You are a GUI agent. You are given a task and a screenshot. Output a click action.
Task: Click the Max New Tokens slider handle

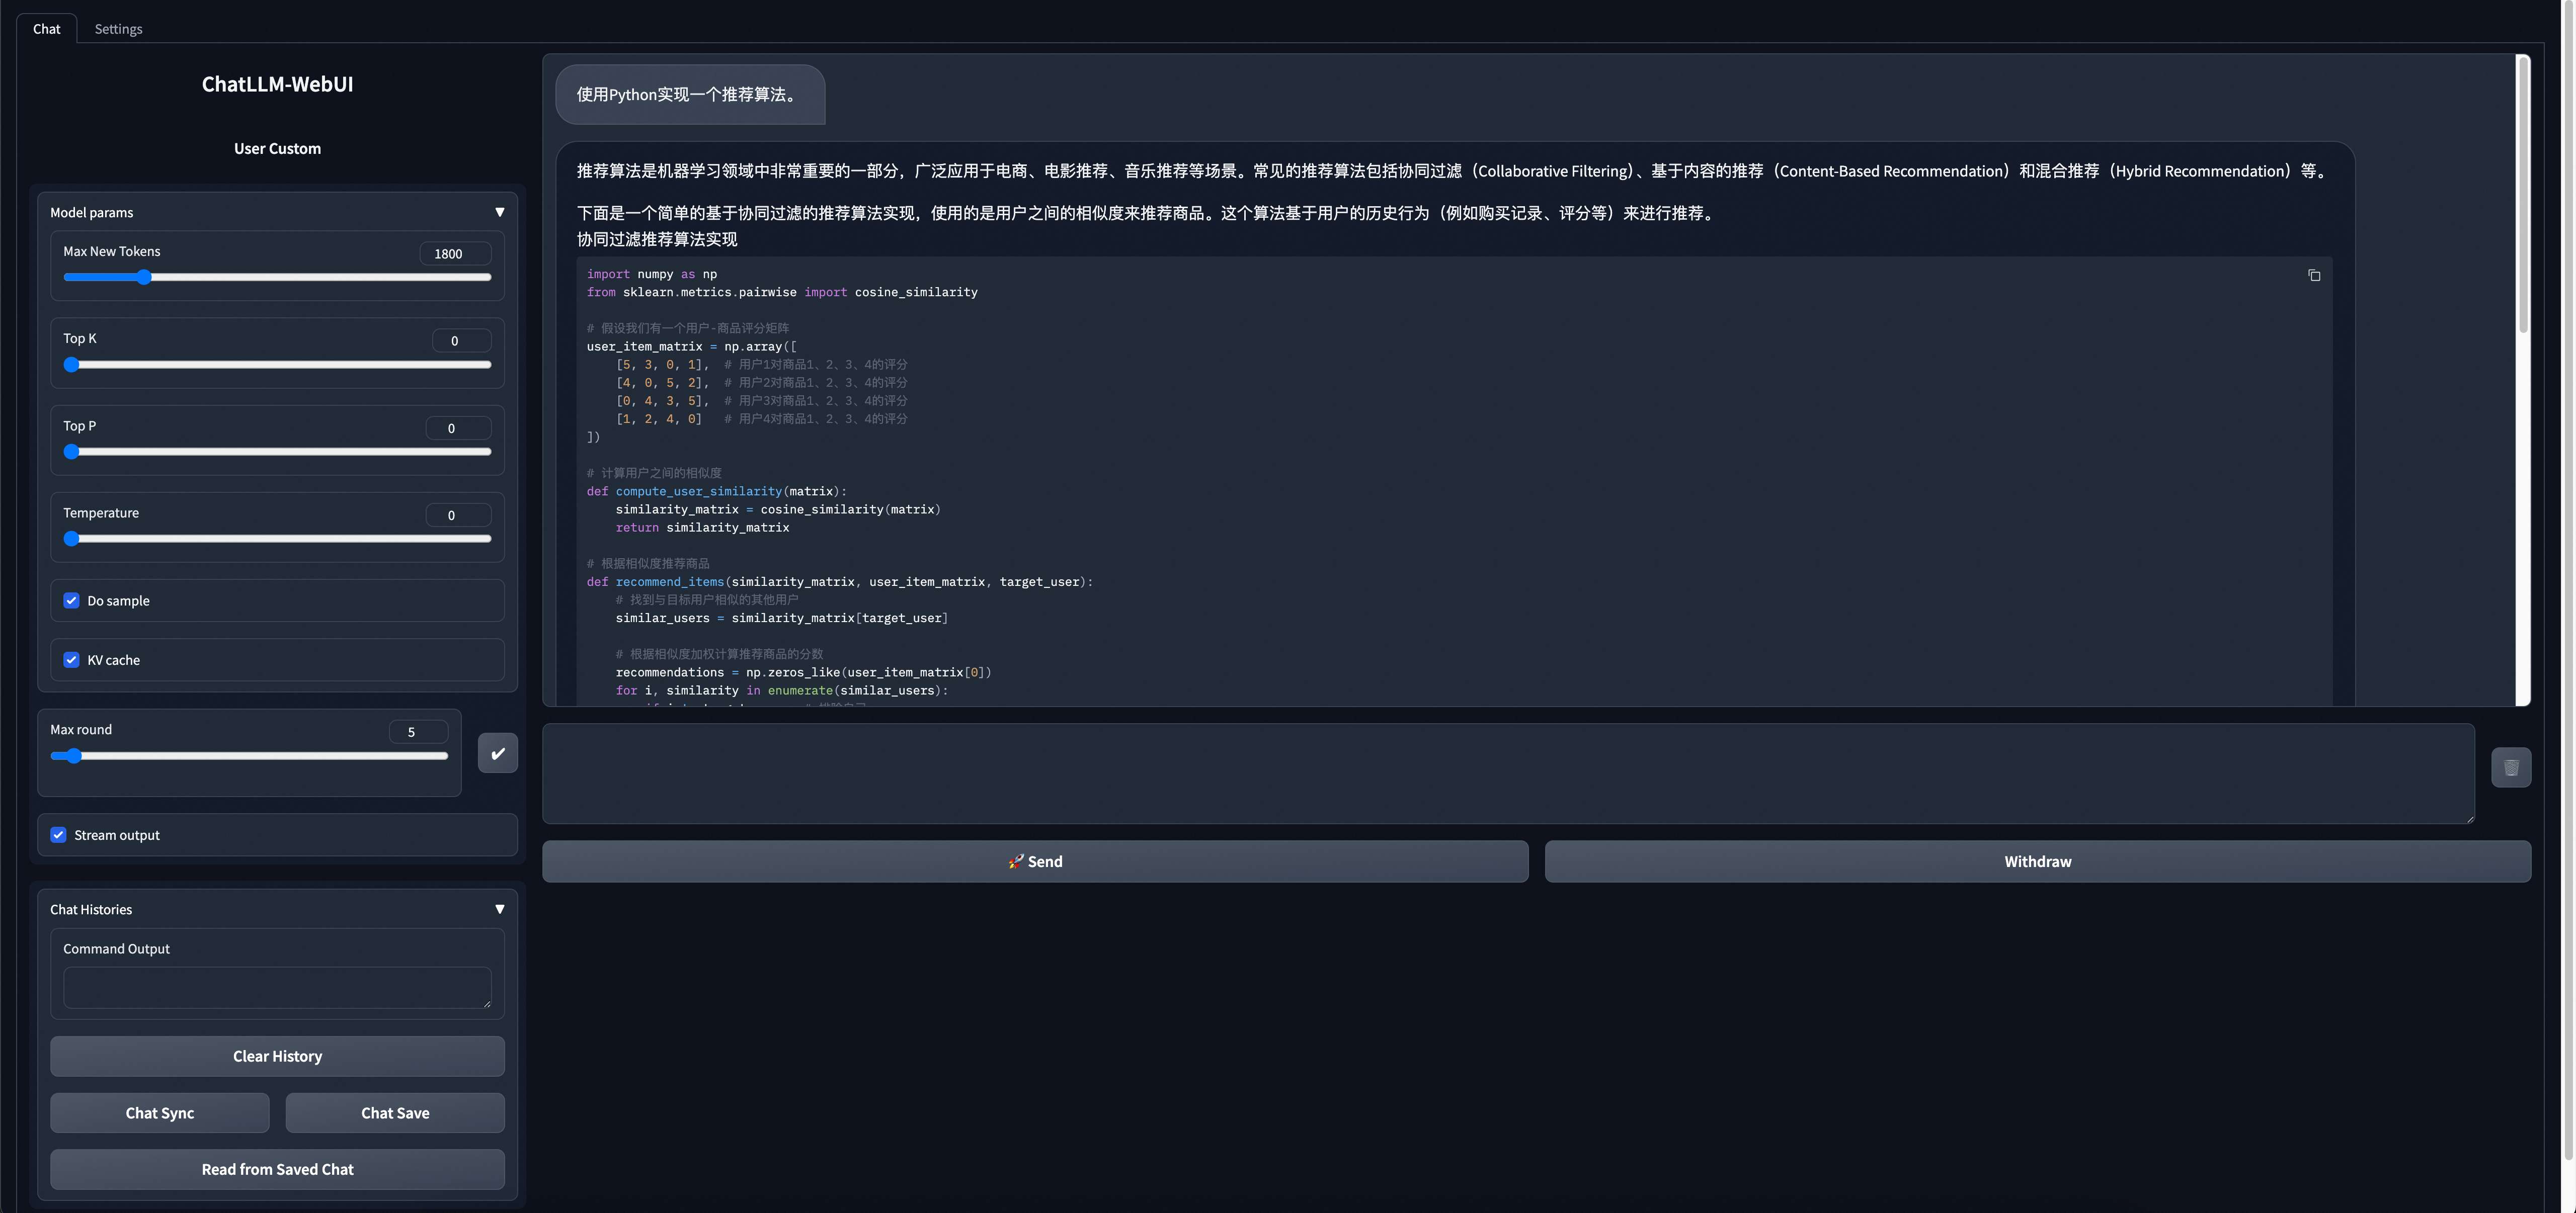click(x=144, y=277)
